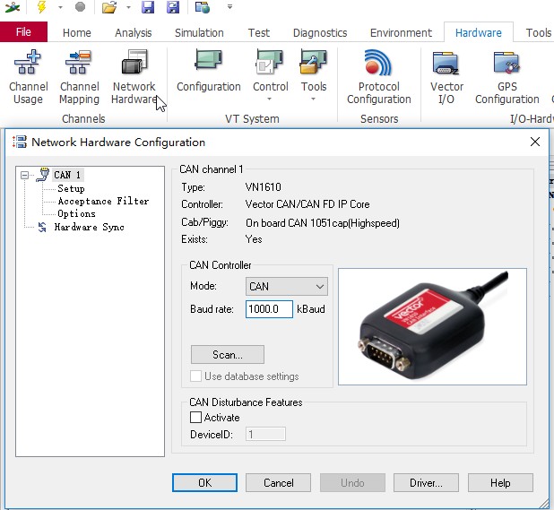Collapse the CAN 1 tree node

(24, 175)
